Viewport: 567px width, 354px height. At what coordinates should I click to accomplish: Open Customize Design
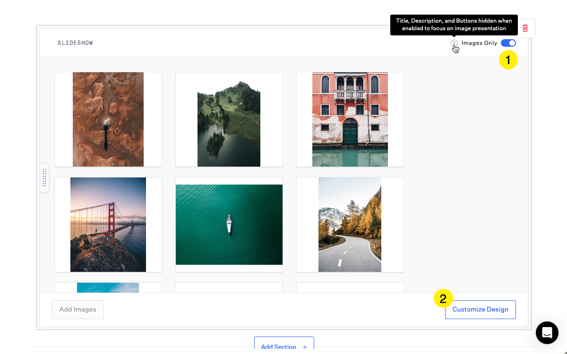point(480,310)
